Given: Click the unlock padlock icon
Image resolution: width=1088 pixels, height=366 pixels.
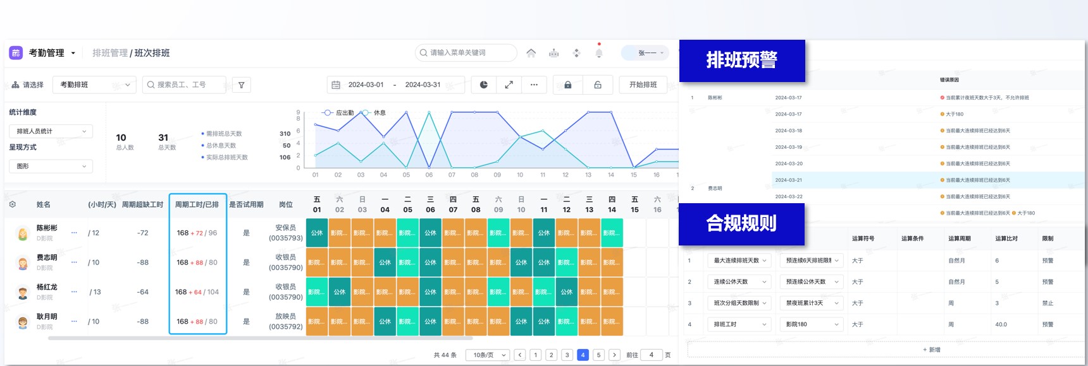Looking at the screenshot, I should click(597, 85).
